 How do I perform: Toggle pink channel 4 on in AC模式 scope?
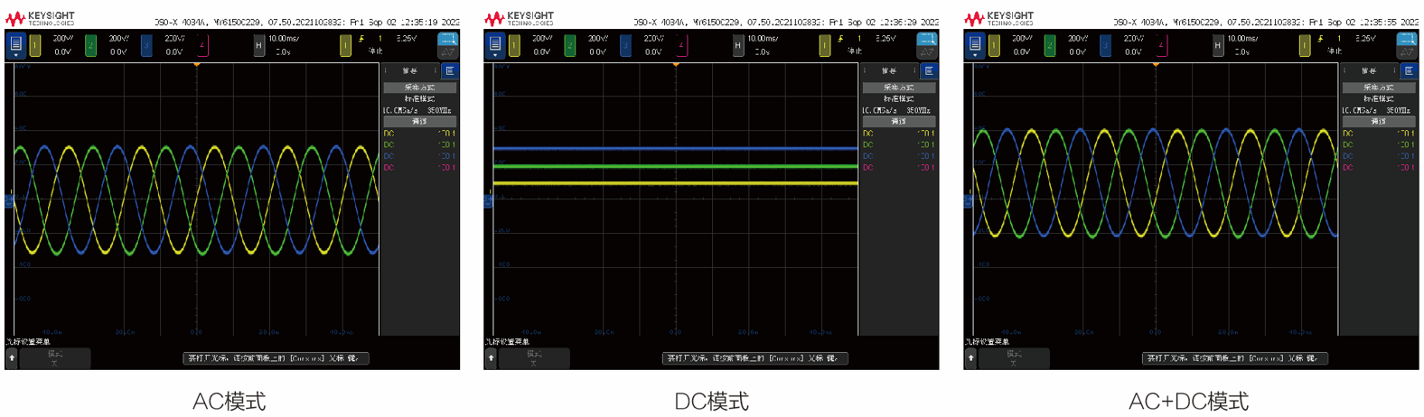point(202,45)
